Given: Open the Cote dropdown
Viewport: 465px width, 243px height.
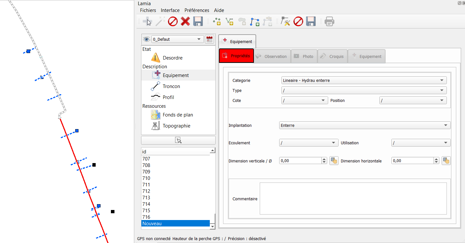Looking at the screenshot, I should click(x=305, y=100).
